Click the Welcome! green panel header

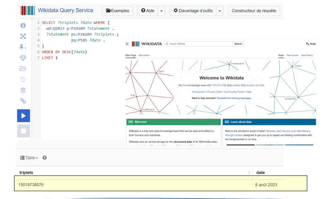coord(173,122)
